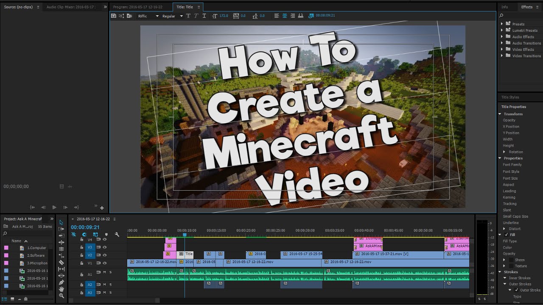The image size is (543, 305).
Task: Center align title text
Action: [285, 16]
